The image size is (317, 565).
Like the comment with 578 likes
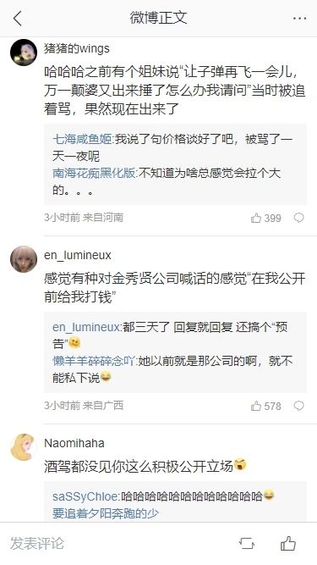coord(266,406)
